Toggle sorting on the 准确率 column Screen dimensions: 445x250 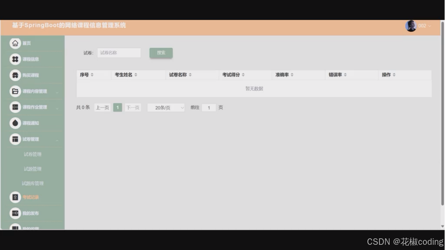[x=292, y=75]
